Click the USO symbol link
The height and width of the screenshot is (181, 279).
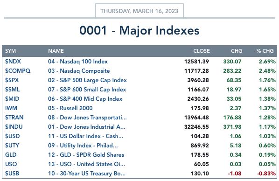(x=11, y=164)
